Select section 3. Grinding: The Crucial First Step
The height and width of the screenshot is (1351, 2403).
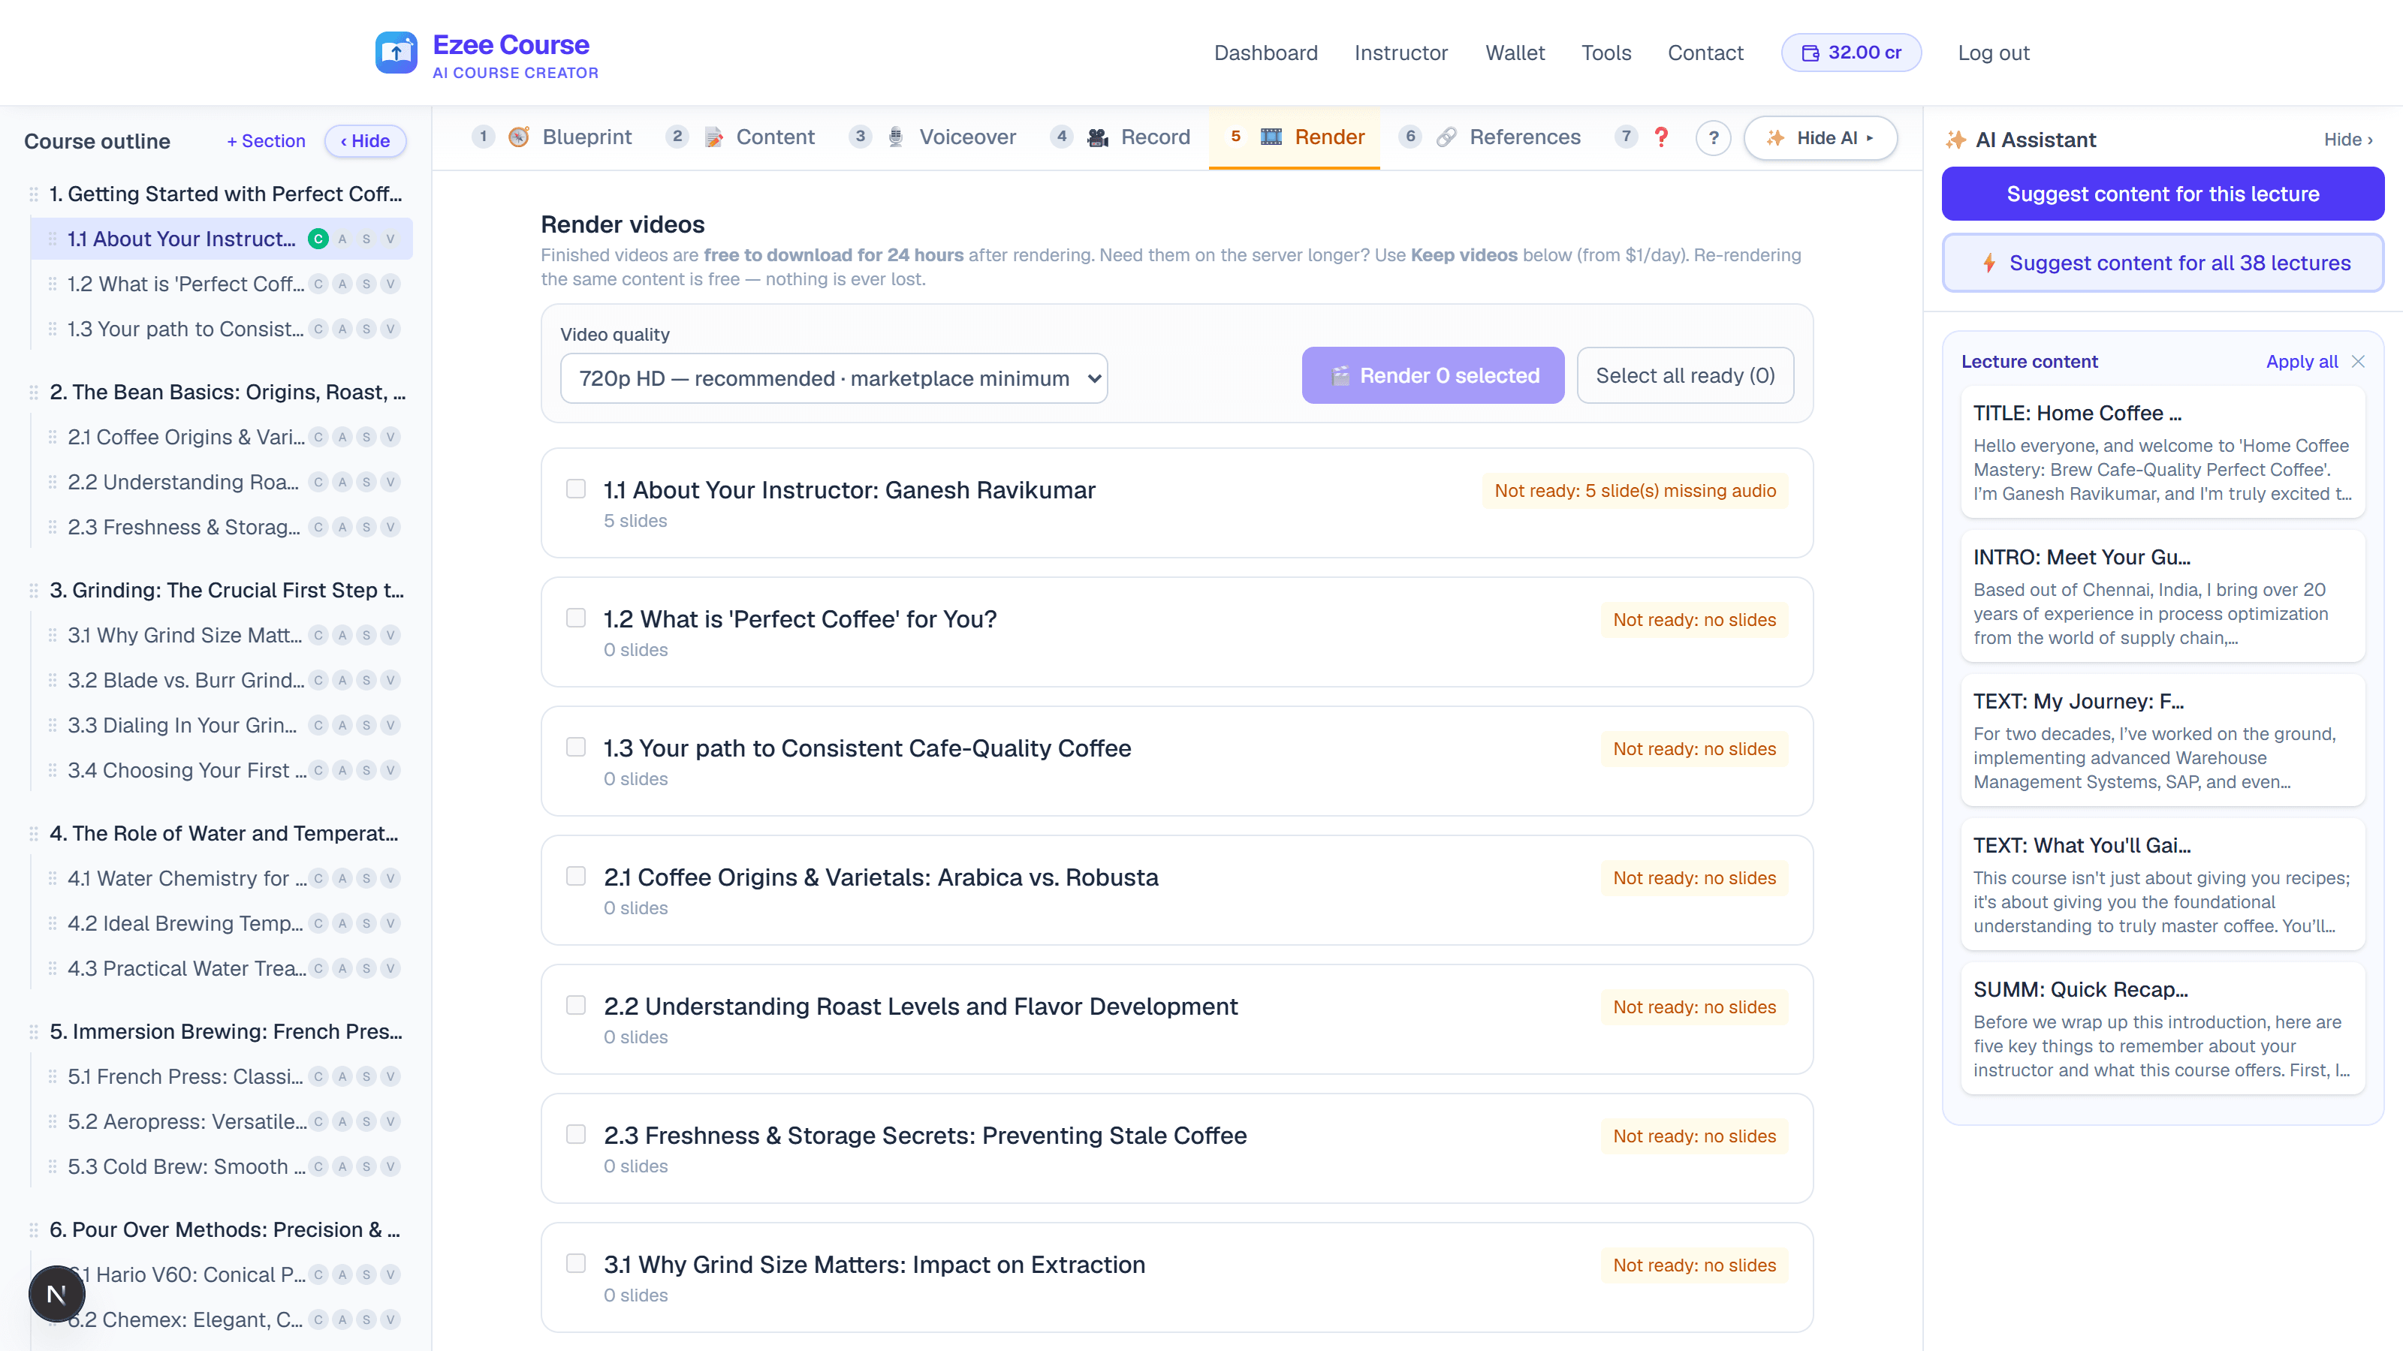(227, 590)
